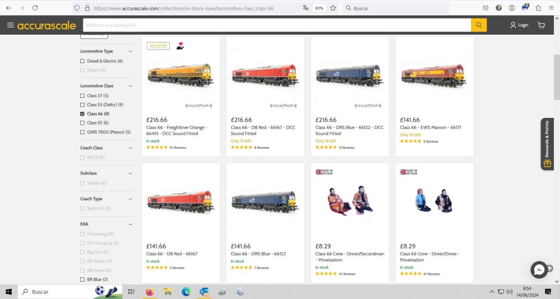View the DB Red 66167 £141.66 locomotive image
The width and height of the screenshot is (560, 299).
coord(180,202)
